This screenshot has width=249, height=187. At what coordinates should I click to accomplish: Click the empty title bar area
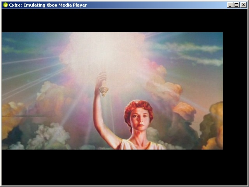156,5
